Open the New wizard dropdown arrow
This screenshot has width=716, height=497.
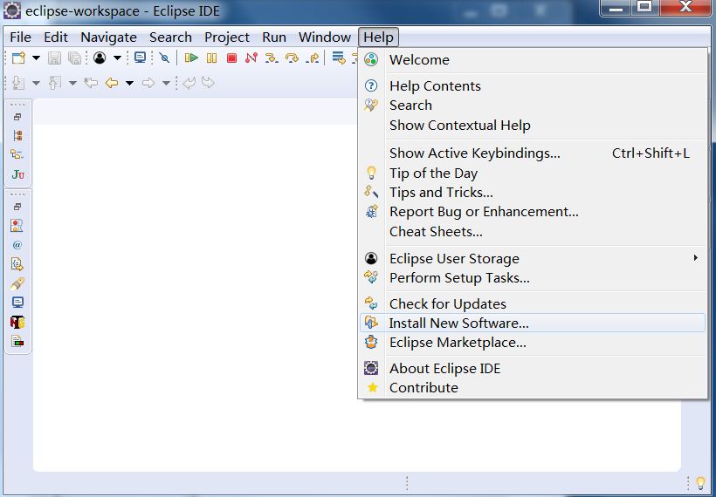[36, 58]
